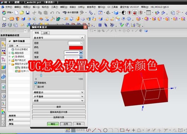Click the Redo arrow icon

point(58,13)
